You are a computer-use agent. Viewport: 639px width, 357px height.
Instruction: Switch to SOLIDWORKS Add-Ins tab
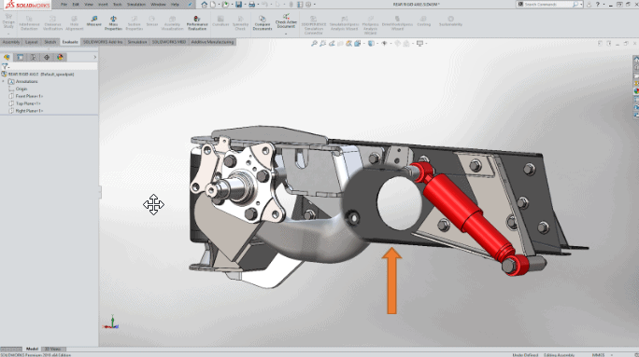[x=103, y=42]
